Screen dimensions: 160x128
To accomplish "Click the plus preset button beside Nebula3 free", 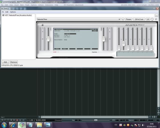I will 123,19.
